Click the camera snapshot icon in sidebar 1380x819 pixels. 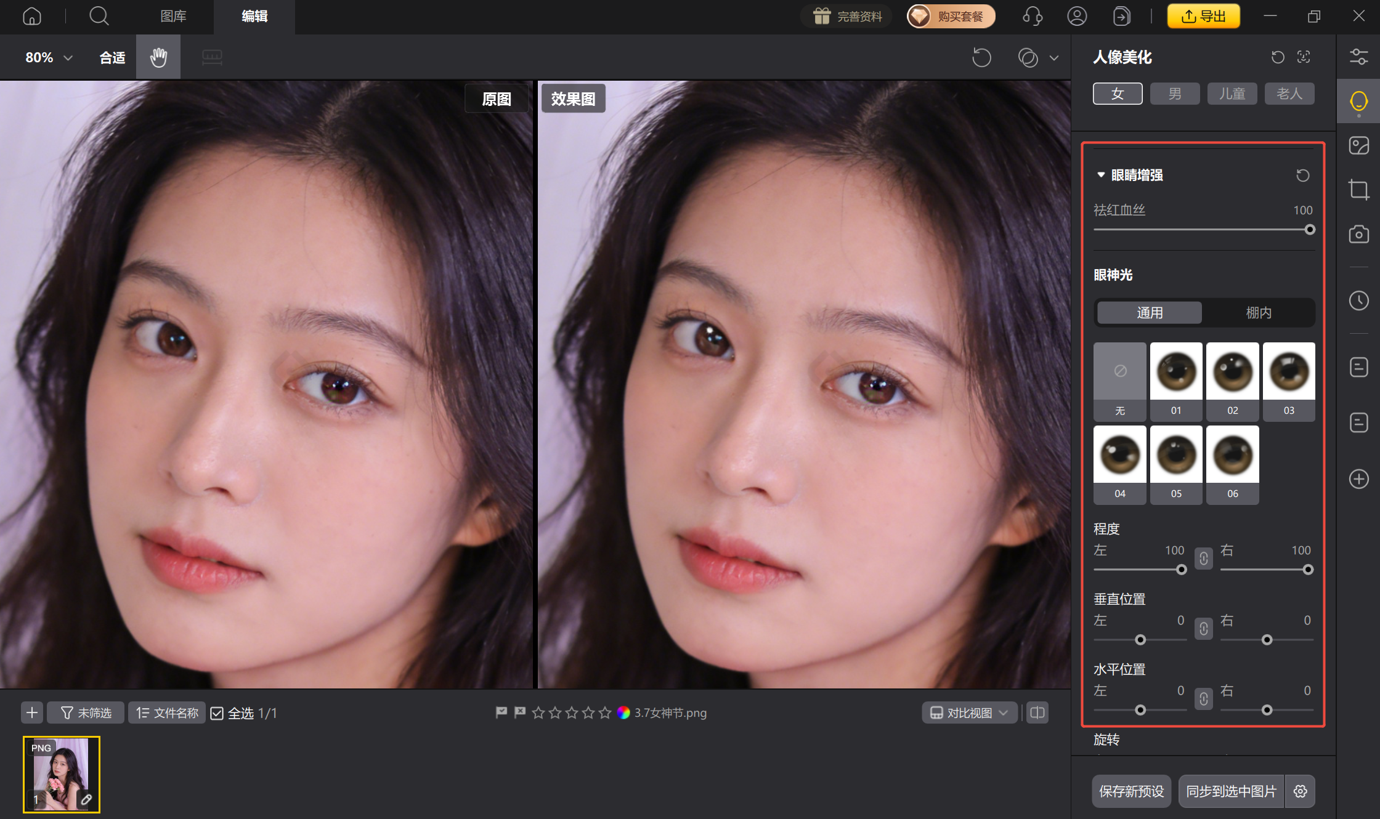coord(1358,235)
